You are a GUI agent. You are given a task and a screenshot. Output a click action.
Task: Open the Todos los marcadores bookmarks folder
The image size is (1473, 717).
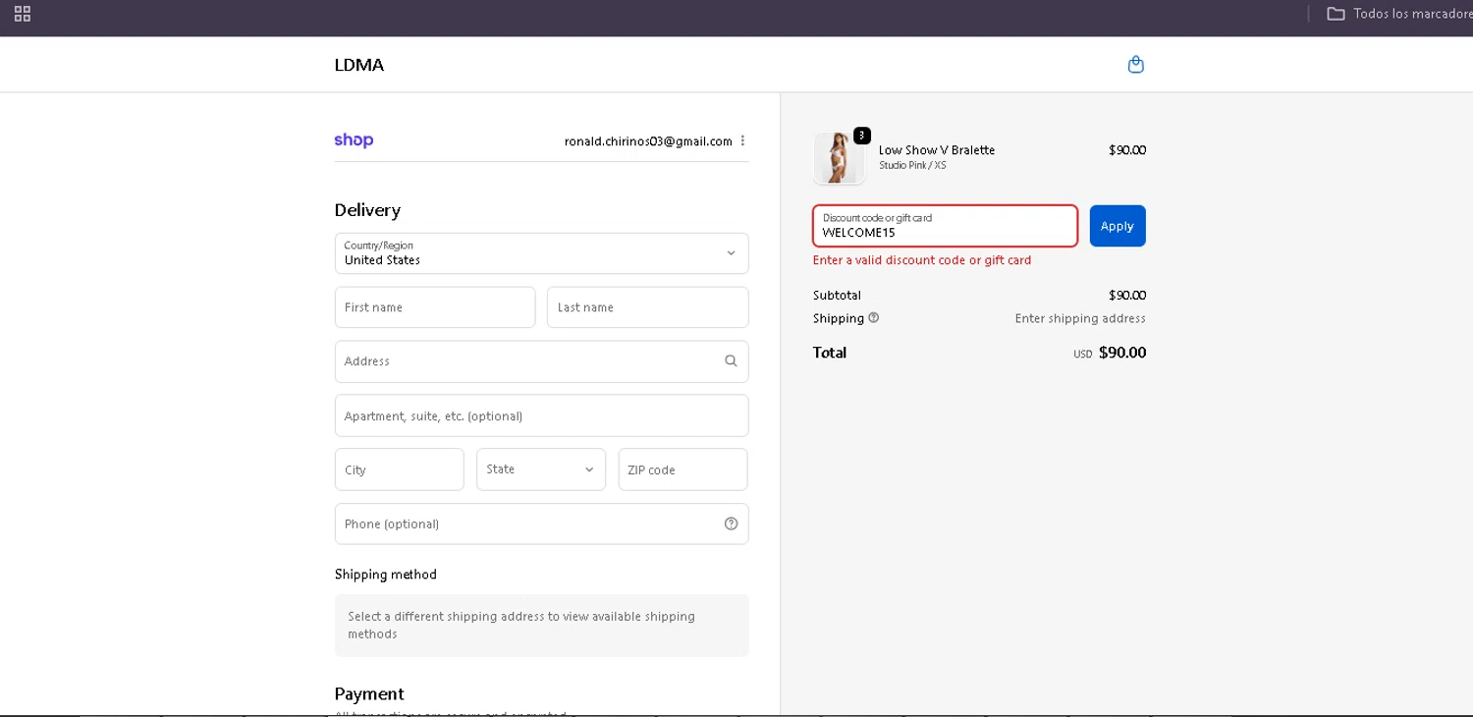1398,14
